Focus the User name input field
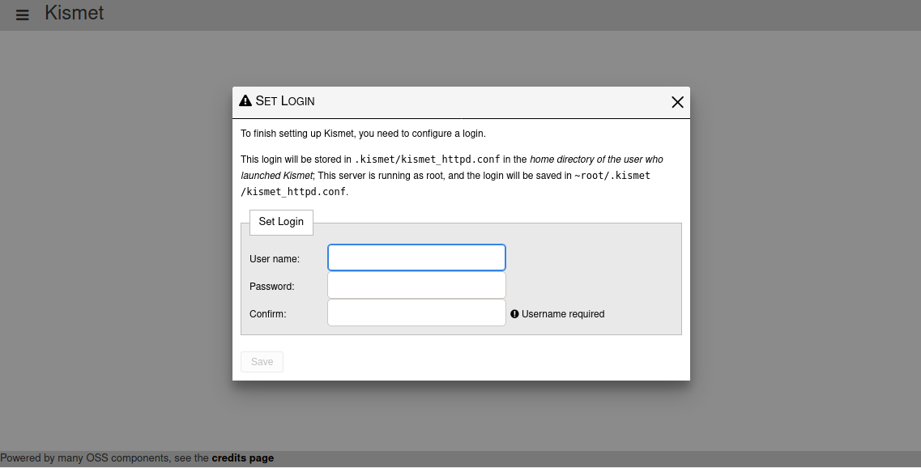This screenshot has height=468, width=921. [x=416, y=257]
